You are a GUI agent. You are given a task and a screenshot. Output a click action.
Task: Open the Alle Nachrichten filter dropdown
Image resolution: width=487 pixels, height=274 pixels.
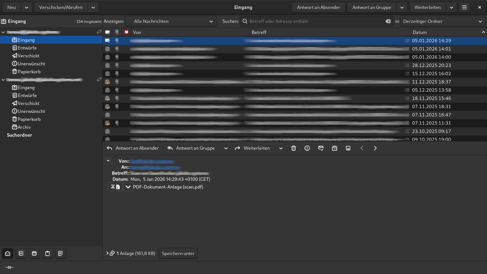[171, 21]
